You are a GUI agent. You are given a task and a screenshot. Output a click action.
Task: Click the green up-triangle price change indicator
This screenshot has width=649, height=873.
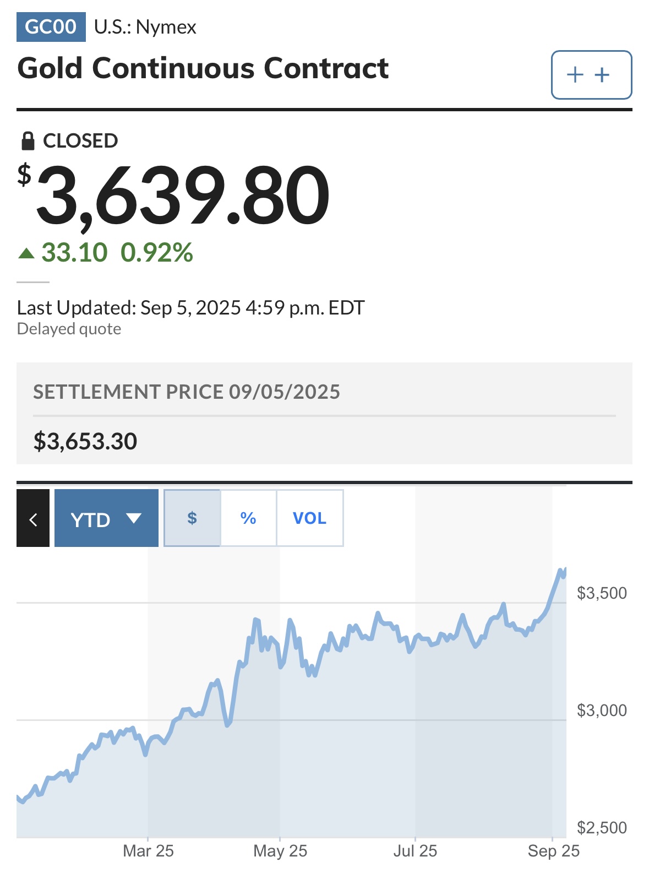pos(26,253)
